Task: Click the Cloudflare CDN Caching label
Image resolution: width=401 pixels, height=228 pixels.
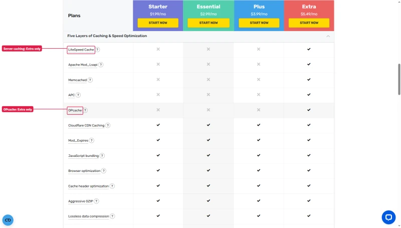Action: point(86,125)
